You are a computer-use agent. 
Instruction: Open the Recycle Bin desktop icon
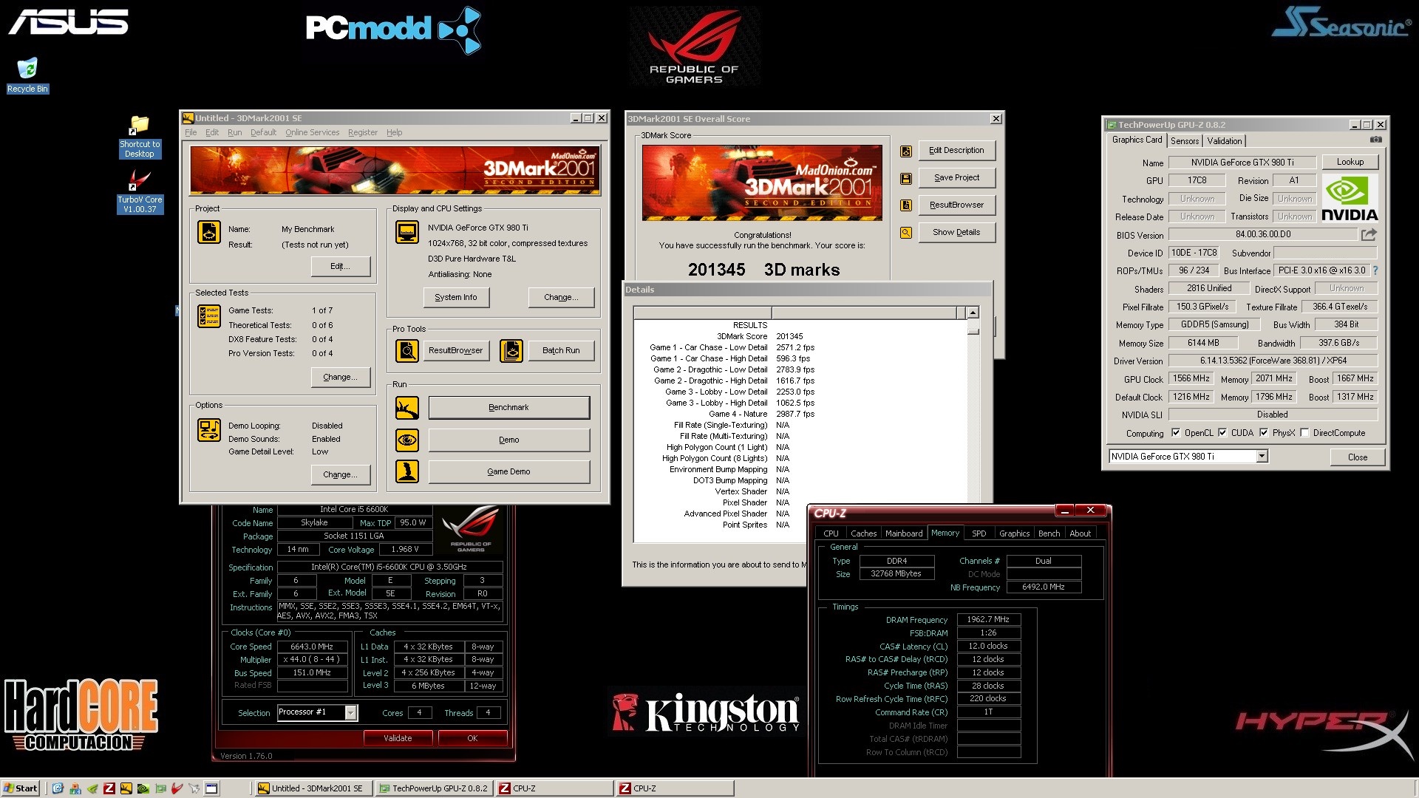[x=27, y=75]
